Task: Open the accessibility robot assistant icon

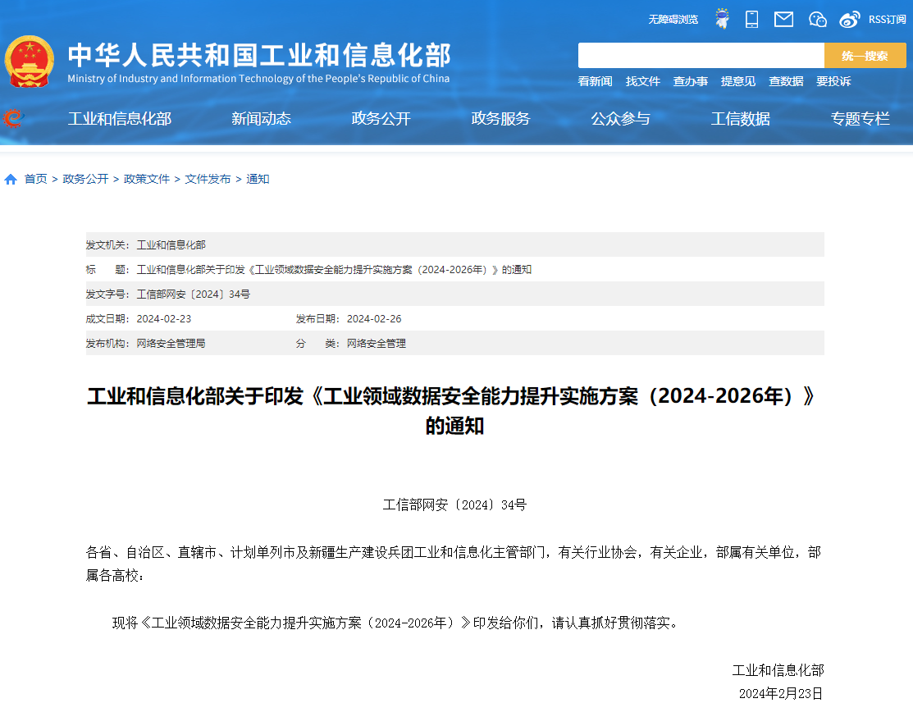Action: (722, 19)
